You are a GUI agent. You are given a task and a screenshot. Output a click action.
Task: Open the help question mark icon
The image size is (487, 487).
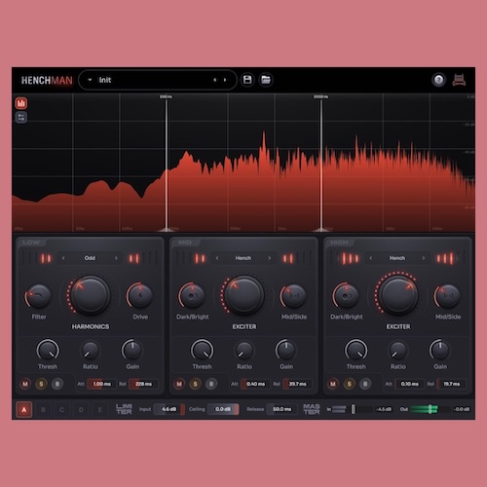pyautogui.click(x=438, y=80)
